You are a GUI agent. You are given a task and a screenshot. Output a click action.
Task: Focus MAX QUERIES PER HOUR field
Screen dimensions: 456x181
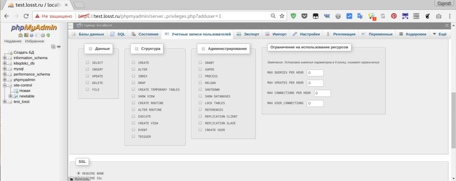click(x=315, y=73)
